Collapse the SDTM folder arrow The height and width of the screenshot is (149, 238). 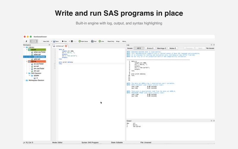(27, 61)
